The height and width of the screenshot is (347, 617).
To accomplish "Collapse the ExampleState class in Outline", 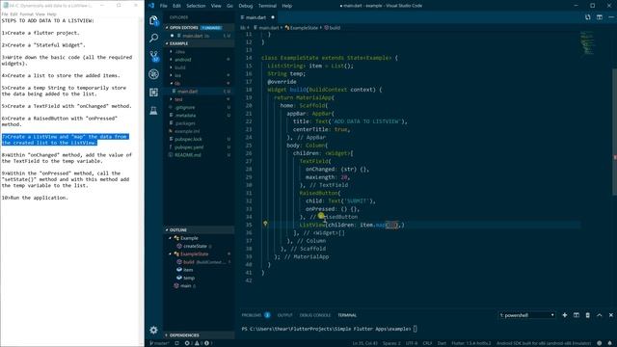I will coord(171,254).
